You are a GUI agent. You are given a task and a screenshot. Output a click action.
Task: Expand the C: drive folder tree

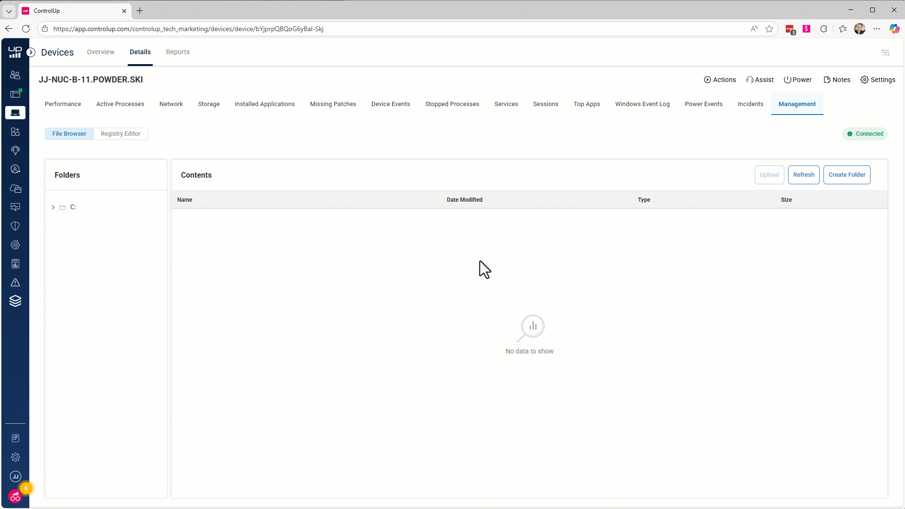(x=53, y=207)
